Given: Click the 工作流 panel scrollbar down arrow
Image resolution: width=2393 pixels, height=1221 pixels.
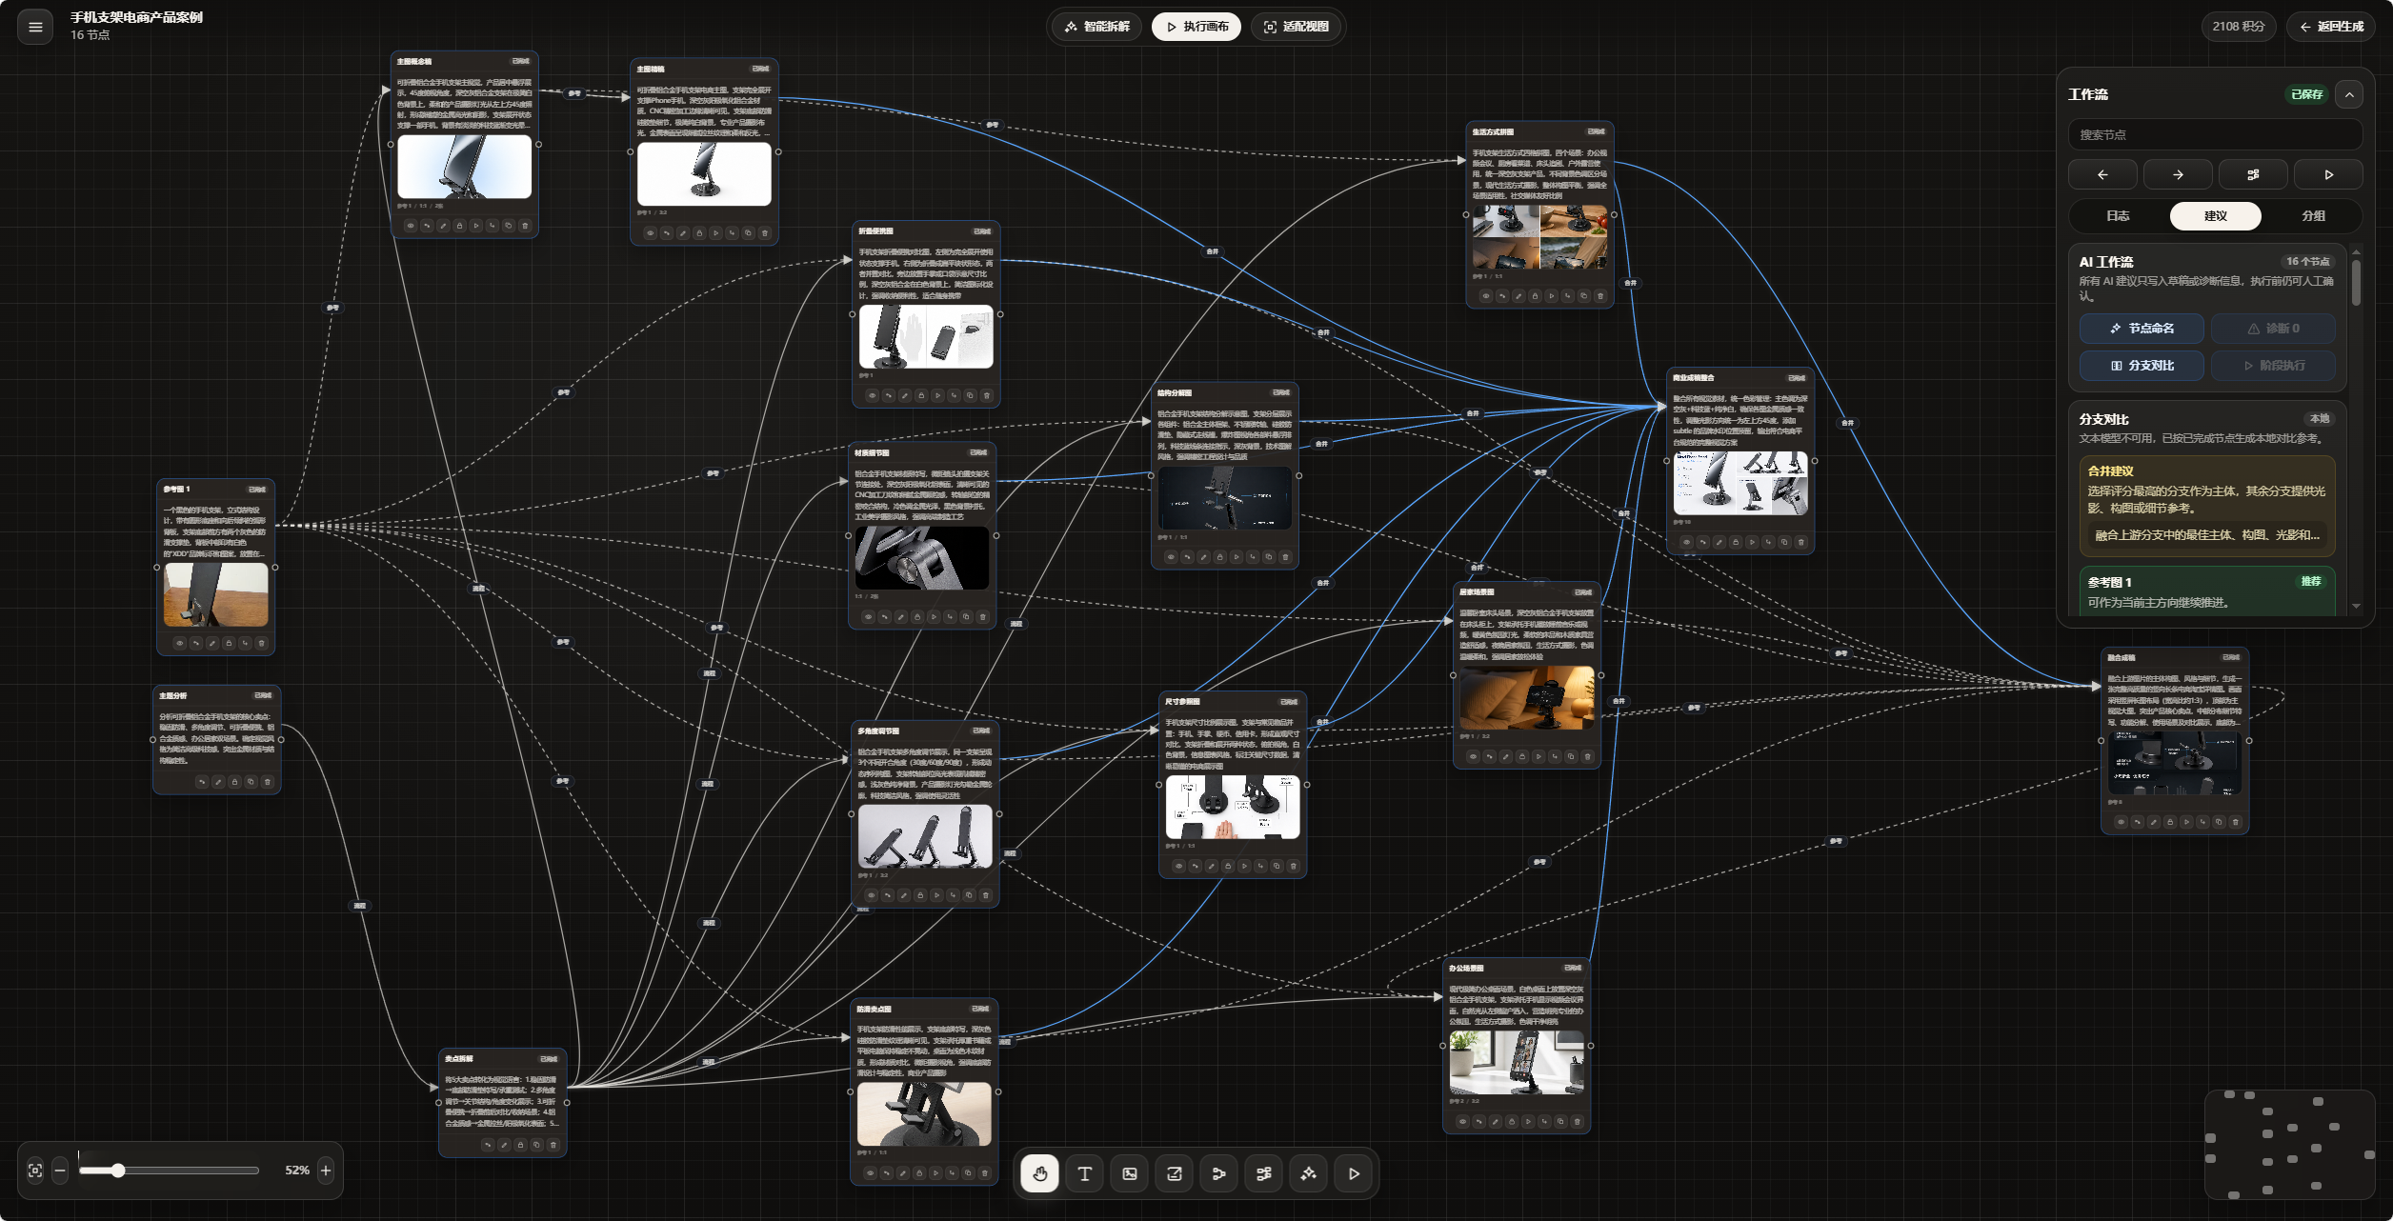Looking at the screenshot, I should click(2356, 606).
